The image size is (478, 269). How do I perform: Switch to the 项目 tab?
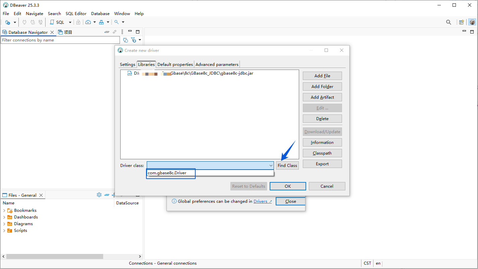coord(65,32)
